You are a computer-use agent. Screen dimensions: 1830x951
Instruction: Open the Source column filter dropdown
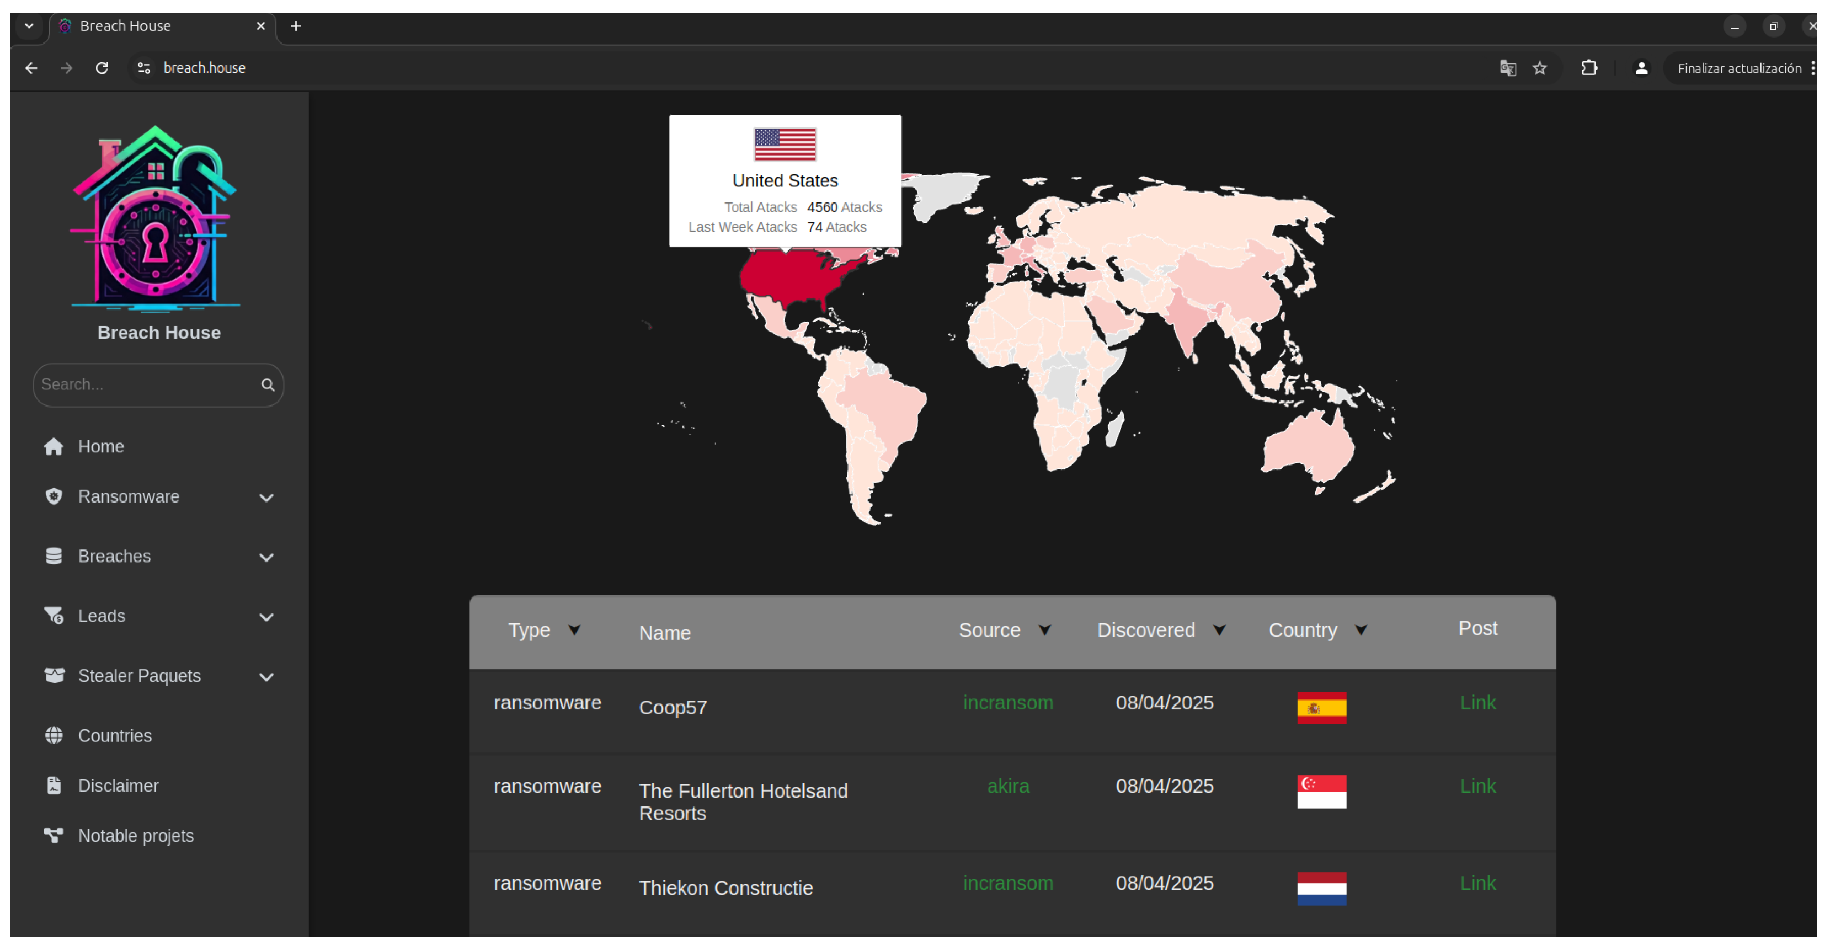[1044, 630]
